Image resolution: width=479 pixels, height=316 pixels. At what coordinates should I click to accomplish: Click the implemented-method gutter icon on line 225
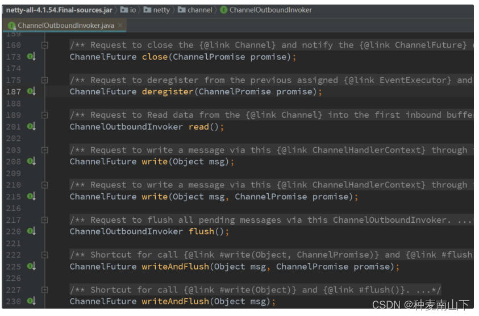click(x=31, y=266)
